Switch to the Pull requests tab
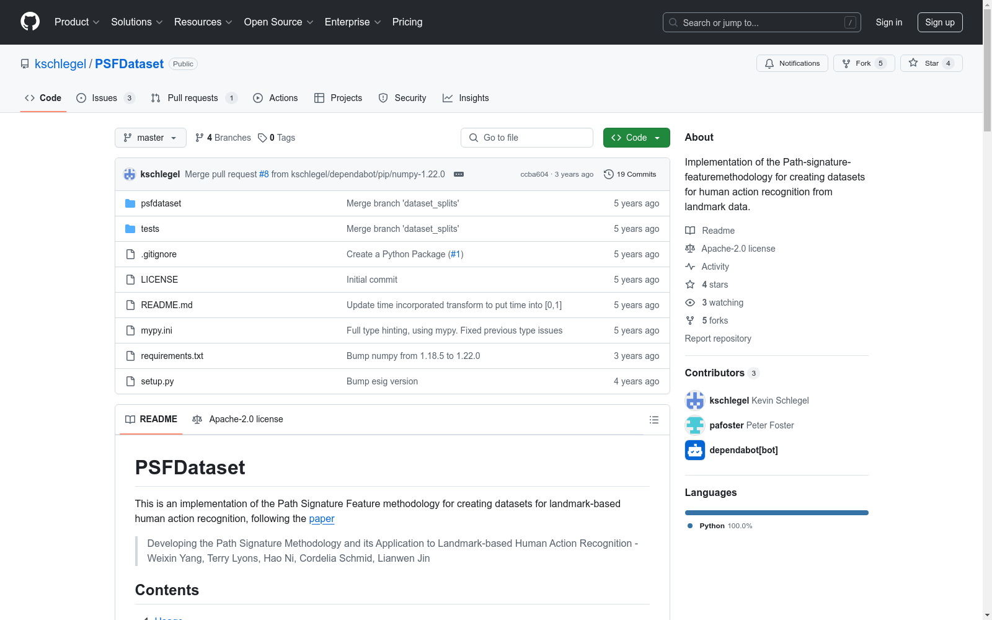The height and width of the screenshot is (620, 992). pos(194,98)
